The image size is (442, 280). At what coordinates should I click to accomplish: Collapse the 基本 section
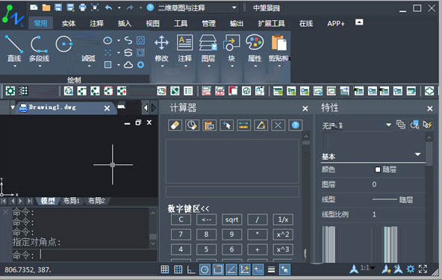point(418,155)
